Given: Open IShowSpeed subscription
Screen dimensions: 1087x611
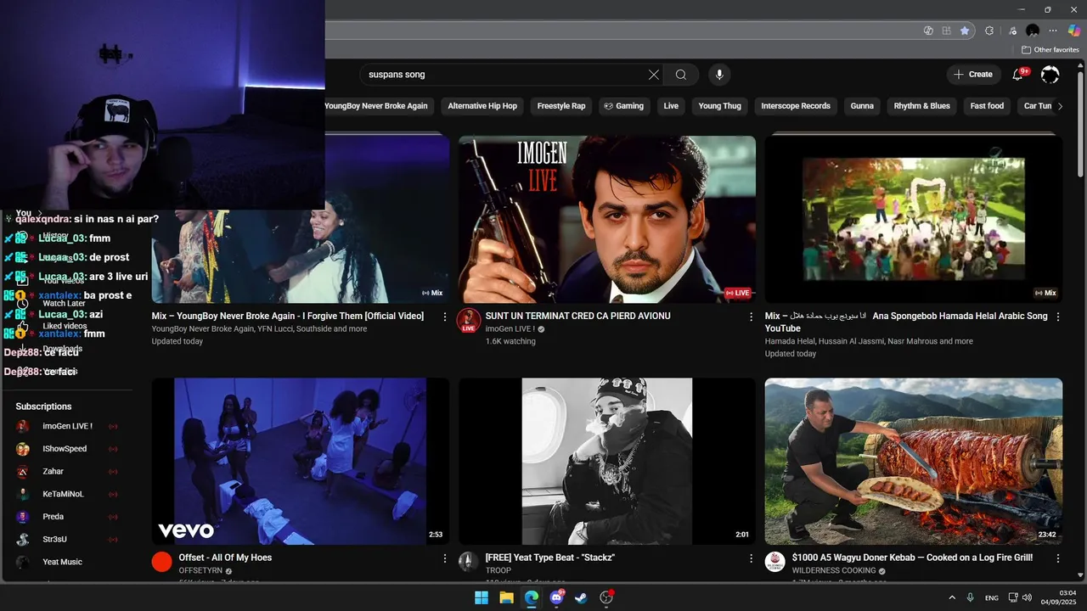Looking at the screenshot, I should point(66,449).
